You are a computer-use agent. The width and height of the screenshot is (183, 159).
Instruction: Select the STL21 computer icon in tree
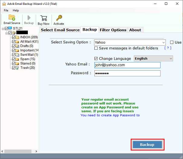click(x=11, y=29)
